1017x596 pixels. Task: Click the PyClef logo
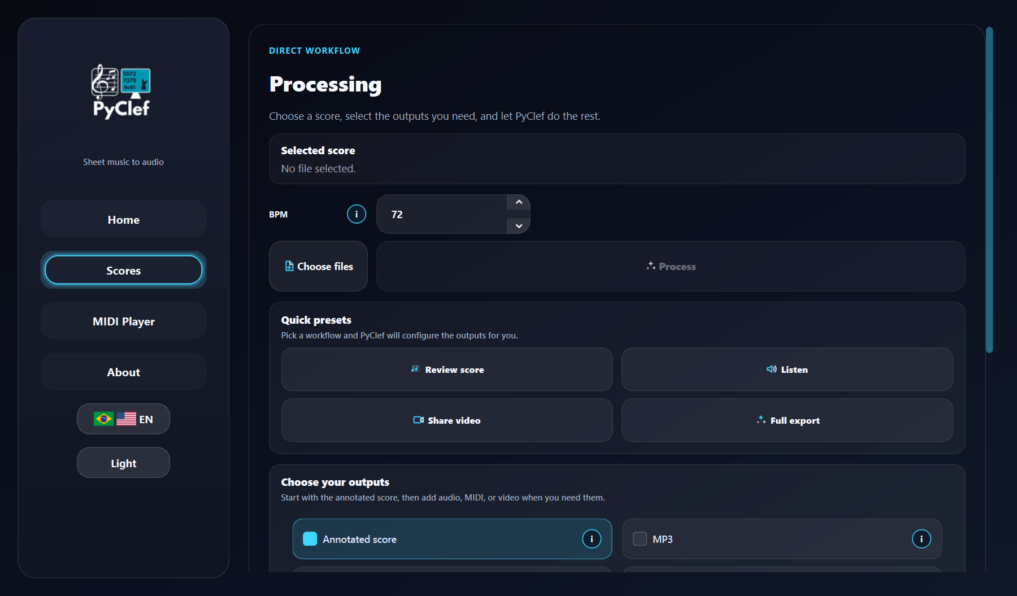(x=121, y=92)
